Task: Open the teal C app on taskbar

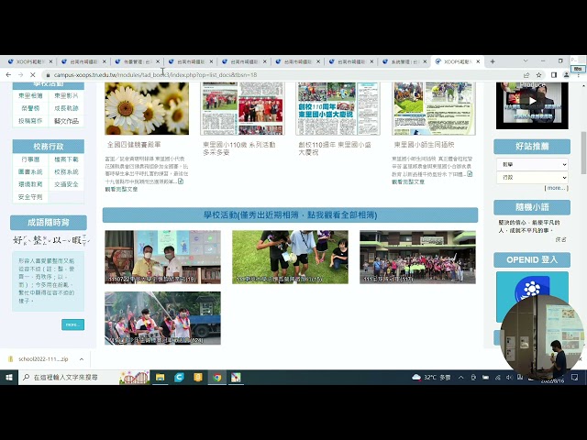Action: coord(180,377)
